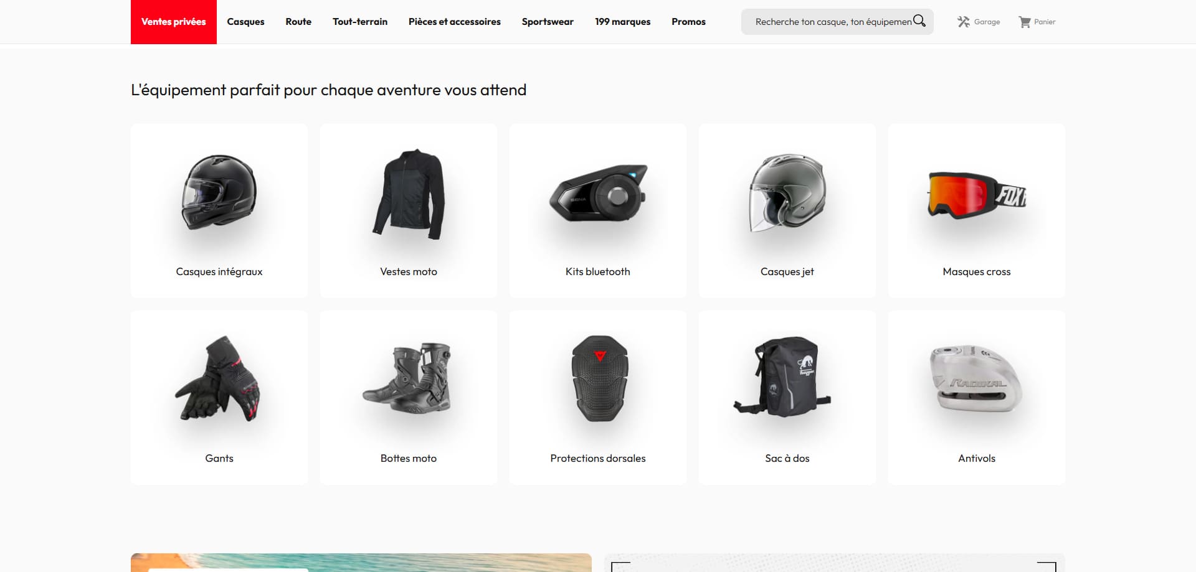Open the Ventes privées red tab

(x=174, y=22)
